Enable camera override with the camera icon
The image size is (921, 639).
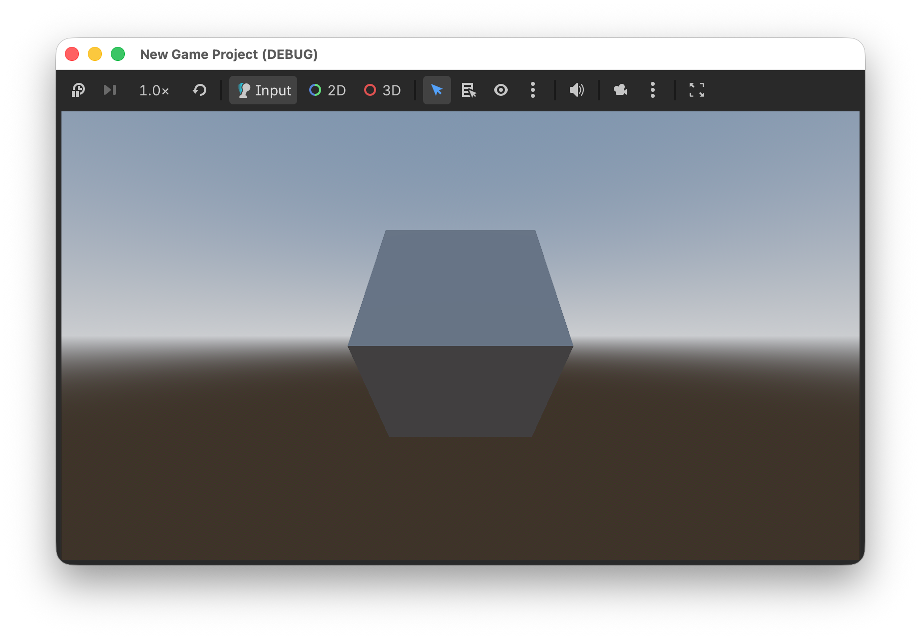pos(620,90)
